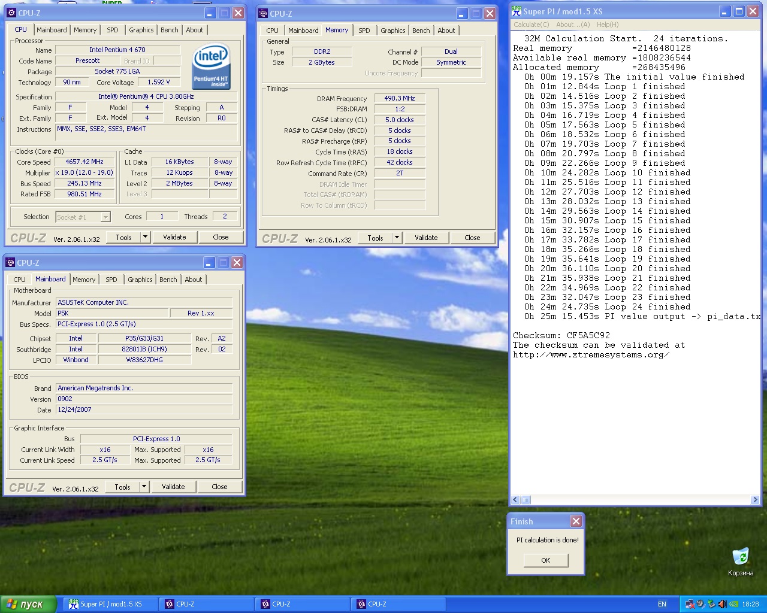Expand Tools dropdown arrow in CPU-Z CPU window
767x613 pixels.
tap(145, 237)
